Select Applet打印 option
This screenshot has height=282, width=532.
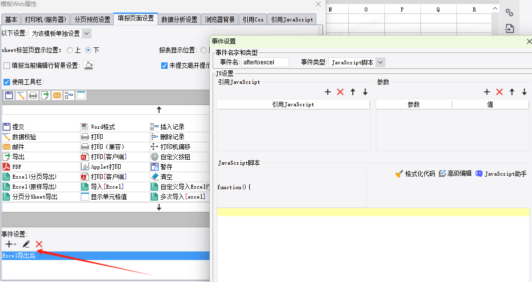(x=101, y=167)
